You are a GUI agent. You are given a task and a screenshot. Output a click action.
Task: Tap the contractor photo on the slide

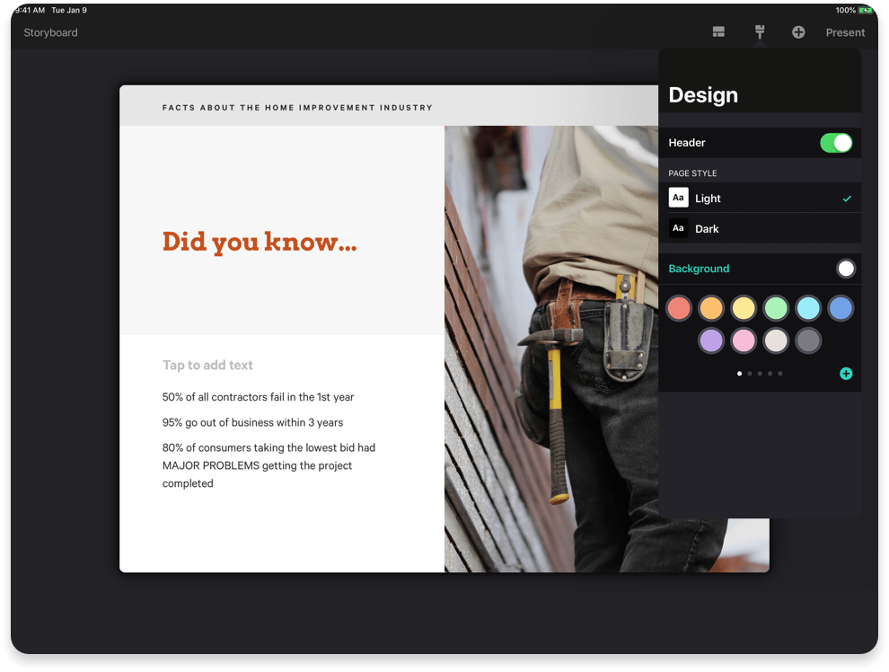[607, 349]
